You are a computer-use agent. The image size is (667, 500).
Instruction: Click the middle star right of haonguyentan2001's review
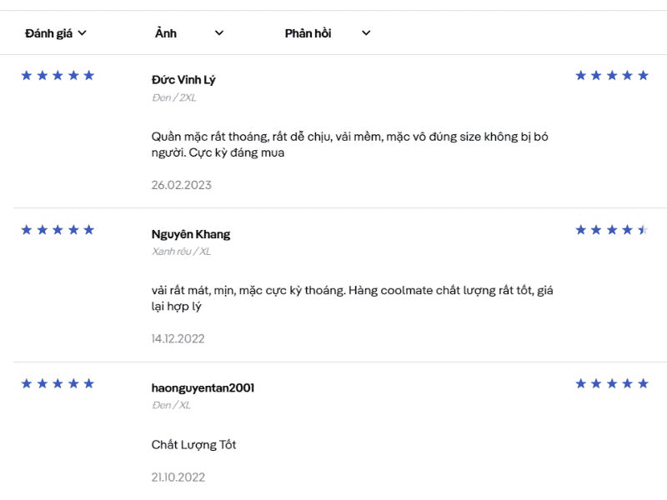612,384
